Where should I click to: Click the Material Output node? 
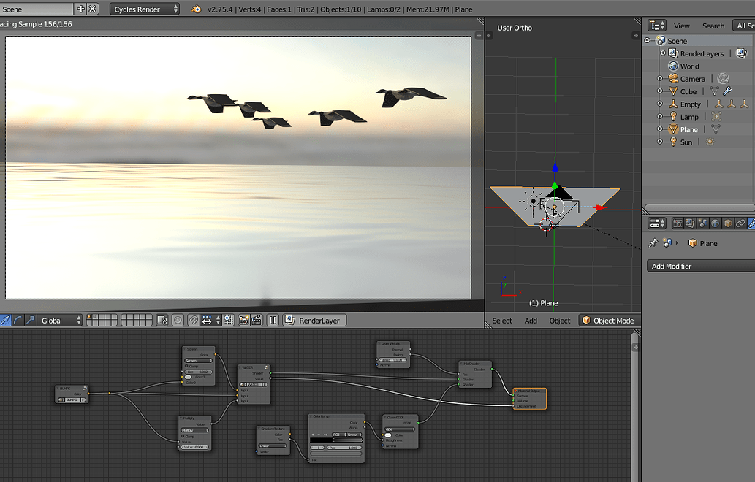point(530,399)
